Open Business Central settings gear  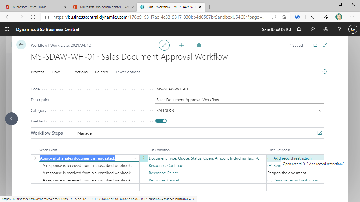(x=326, y=29)
